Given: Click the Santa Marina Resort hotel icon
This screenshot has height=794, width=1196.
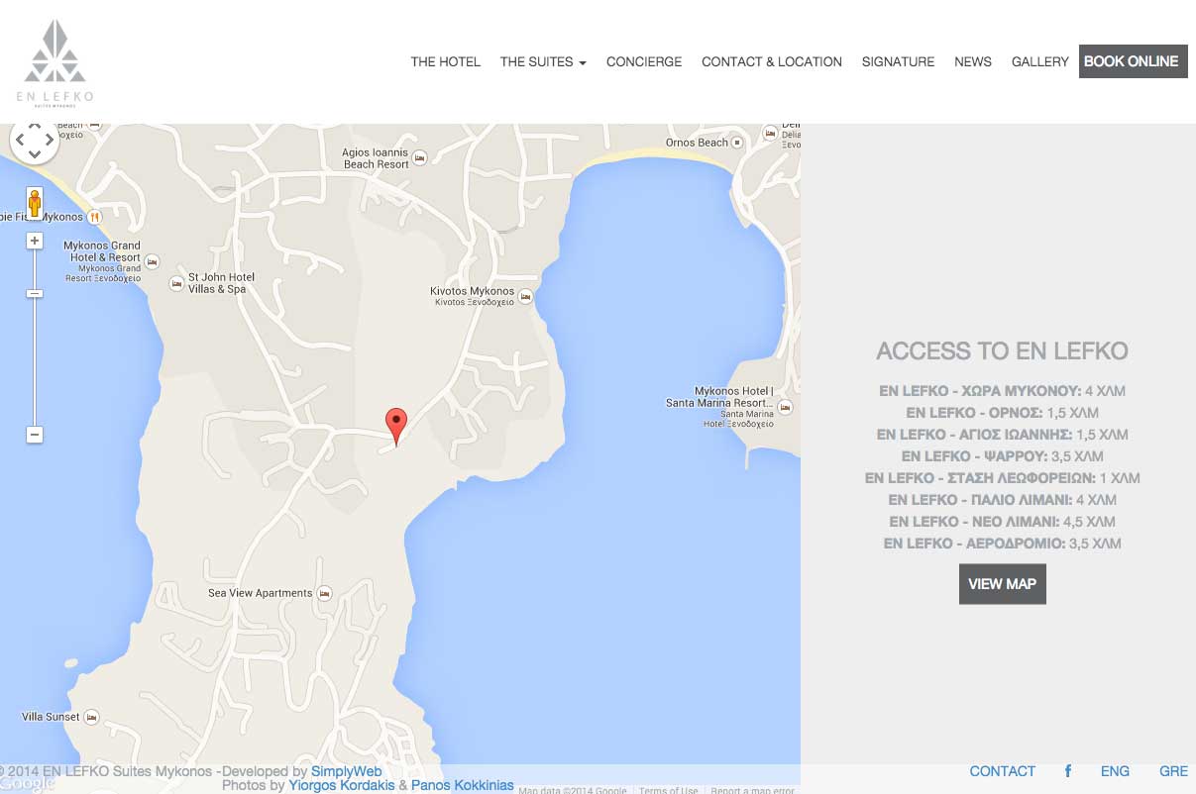Looking at the screenshot, I should [786, 407].
